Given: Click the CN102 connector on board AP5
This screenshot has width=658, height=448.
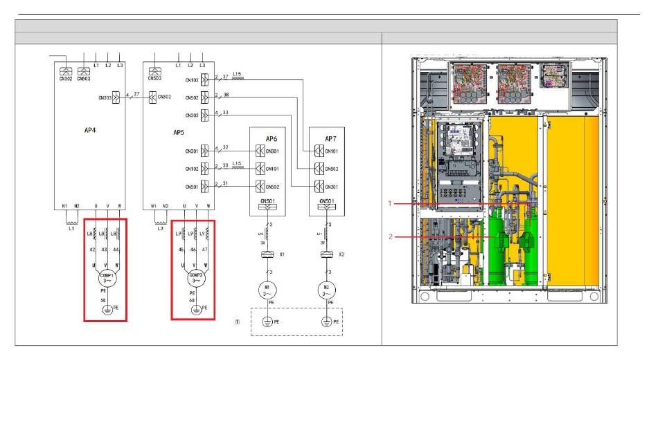Looking at the screenshot, I should (x=204, y=168).
